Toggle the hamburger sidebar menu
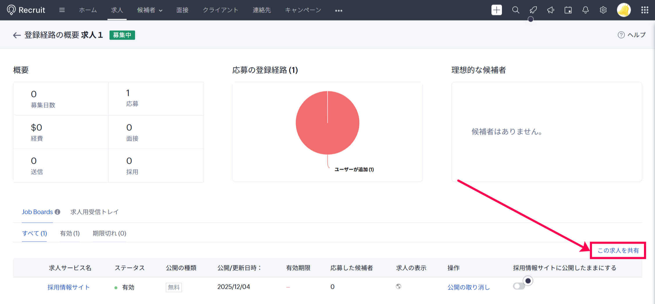This screenshot has width=655, height=304. click(x=62, y=10)
